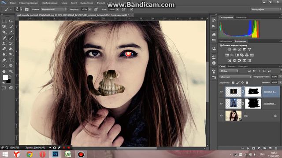282x158 pixels.
Task: Select the History Brush tool
Action: pyautogui.click(x=11, y=43)
